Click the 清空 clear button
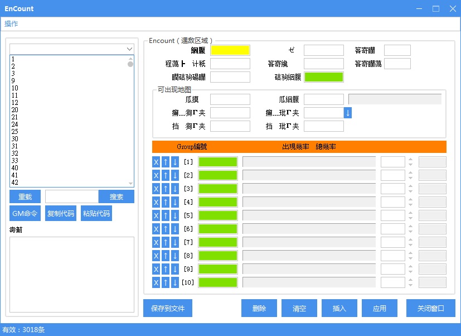The height and width of the screenshot is (336, 461). (299, 308)
